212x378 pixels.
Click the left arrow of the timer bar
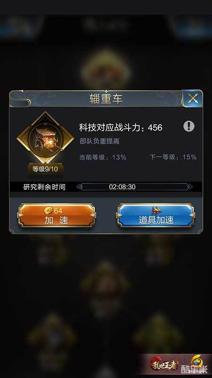point(79,187)
